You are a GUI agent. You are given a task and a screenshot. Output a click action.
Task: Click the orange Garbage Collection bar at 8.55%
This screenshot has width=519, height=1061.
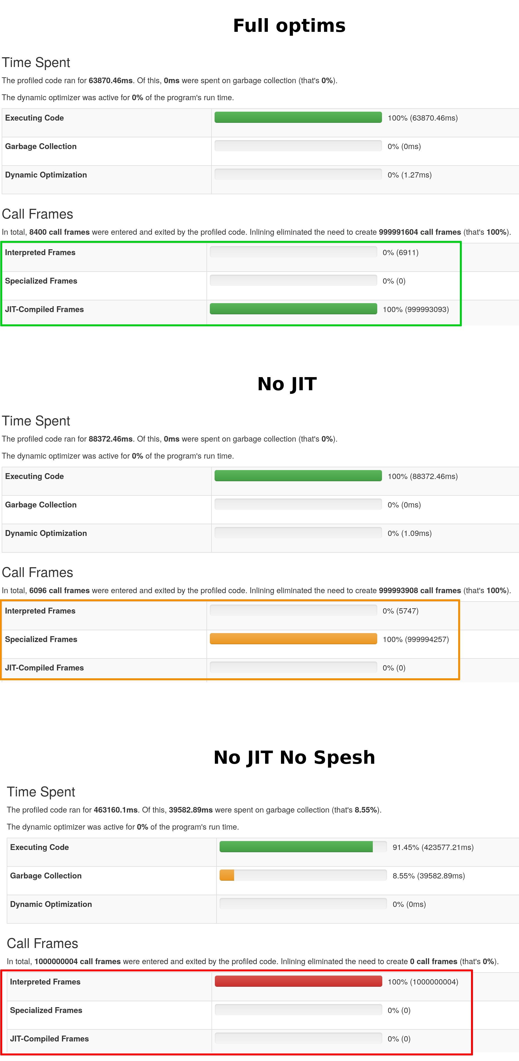227,875
